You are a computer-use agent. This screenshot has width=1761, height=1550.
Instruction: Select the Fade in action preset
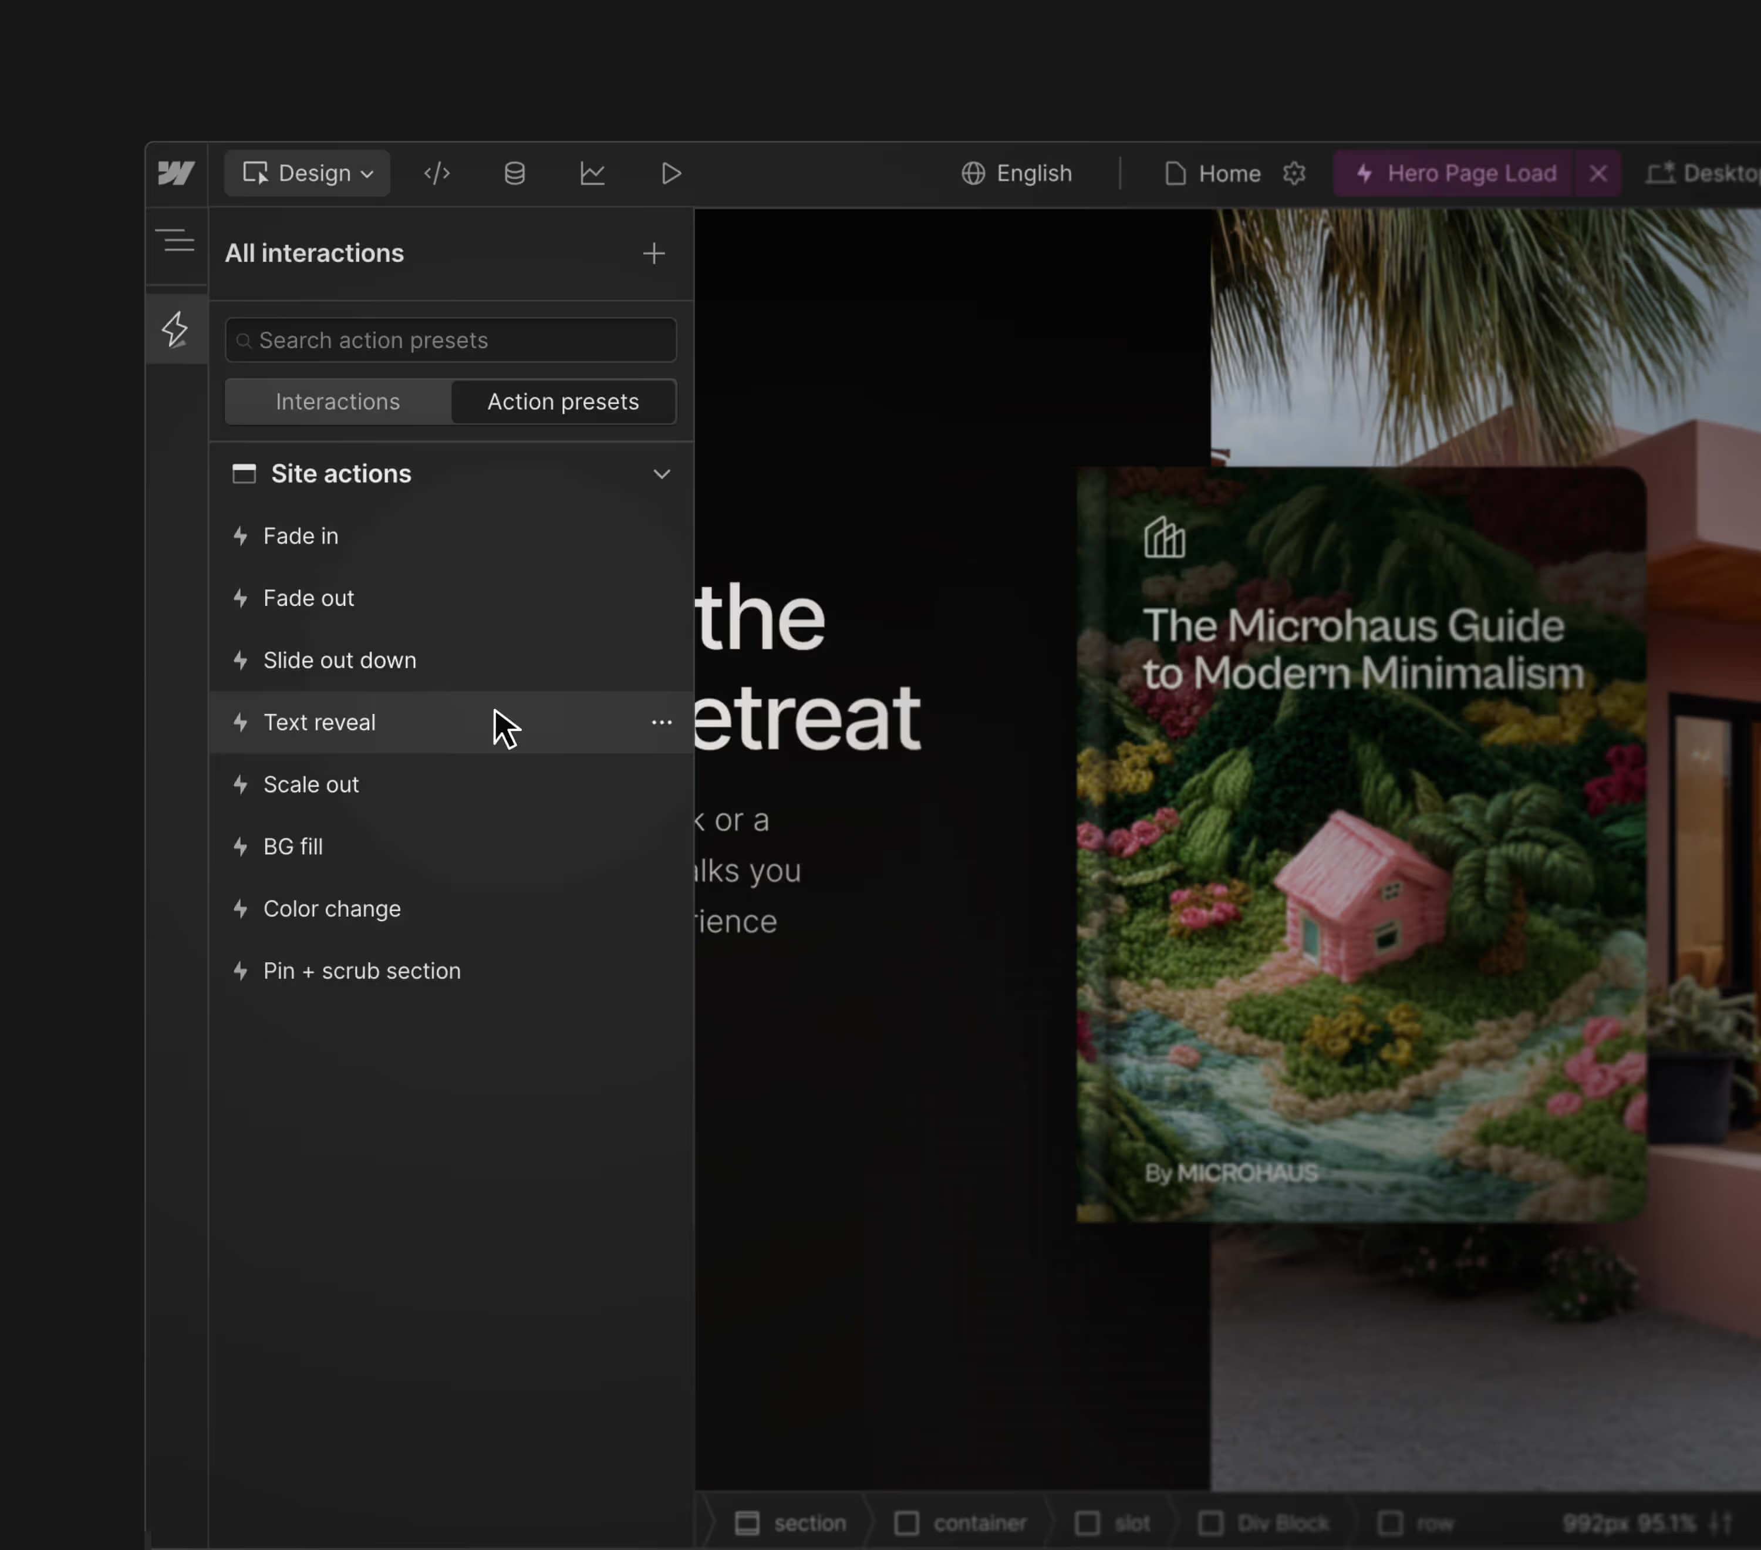(x=301, y=536)
